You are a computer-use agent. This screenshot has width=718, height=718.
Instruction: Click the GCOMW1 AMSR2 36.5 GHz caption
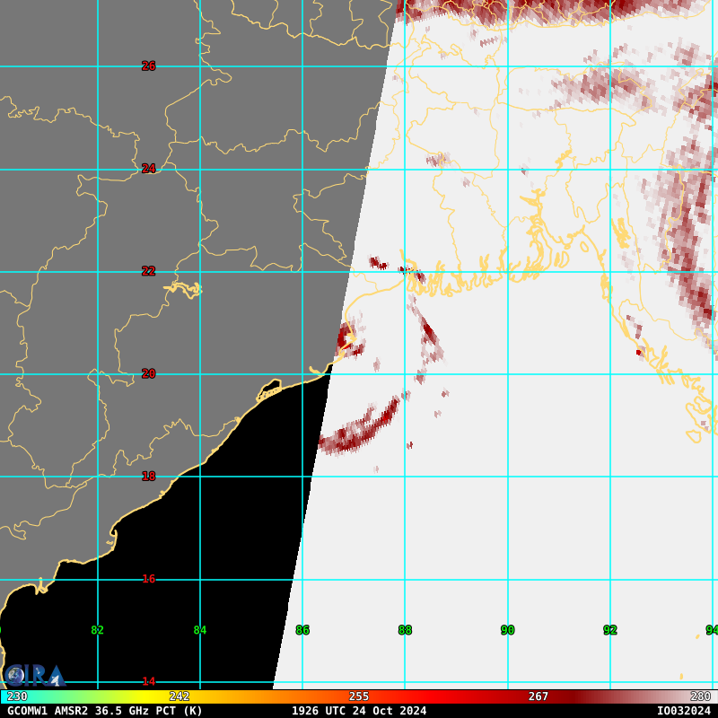[105, 711]
